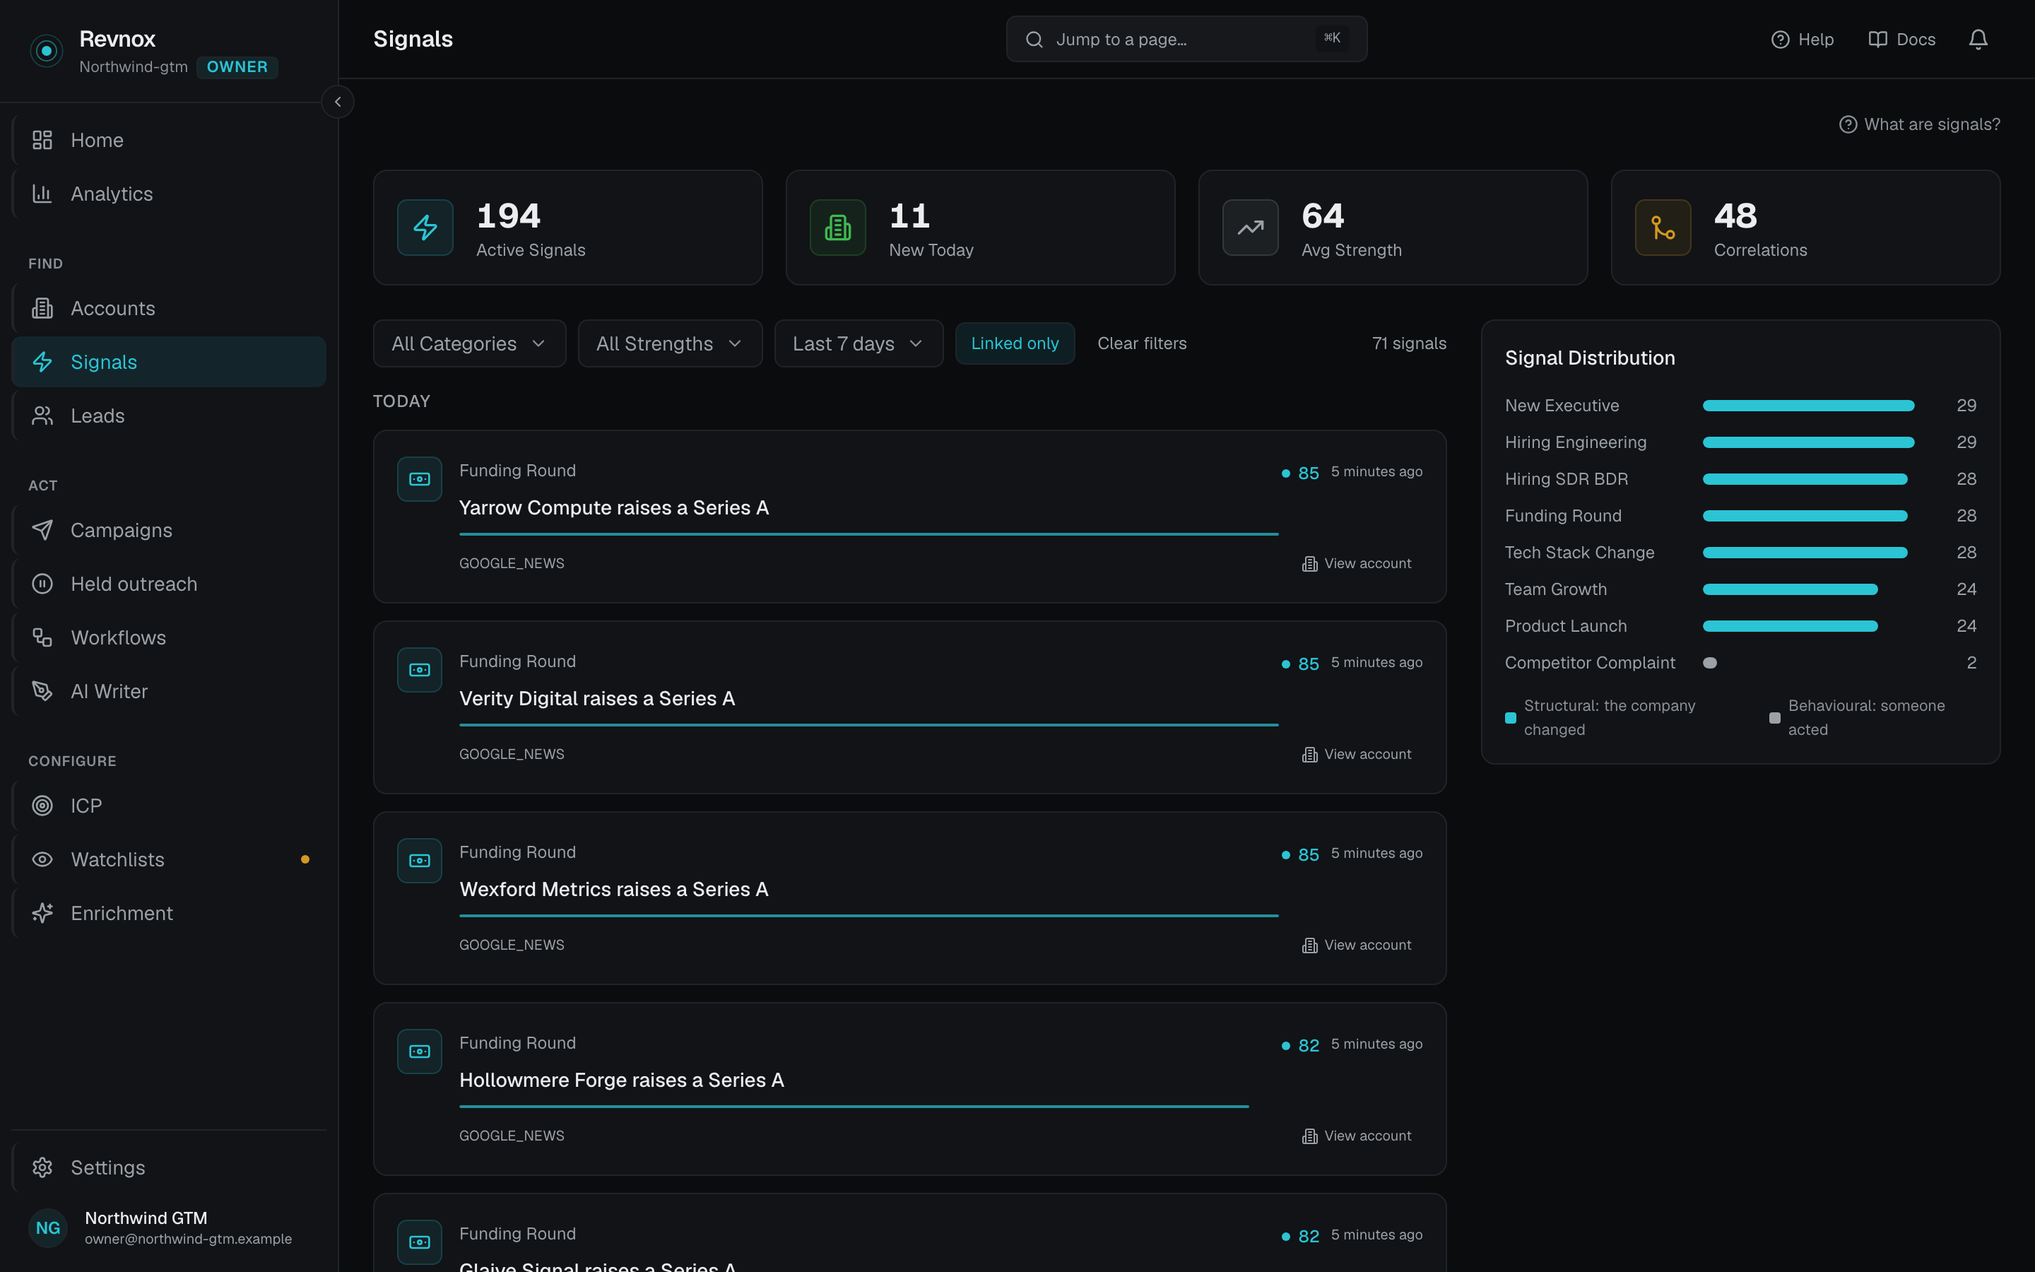Image resolution: width=2035 pixels, height=1272 pixels.
Task: Click the Verity Digital funding round icon
Action: coord(420,671)
